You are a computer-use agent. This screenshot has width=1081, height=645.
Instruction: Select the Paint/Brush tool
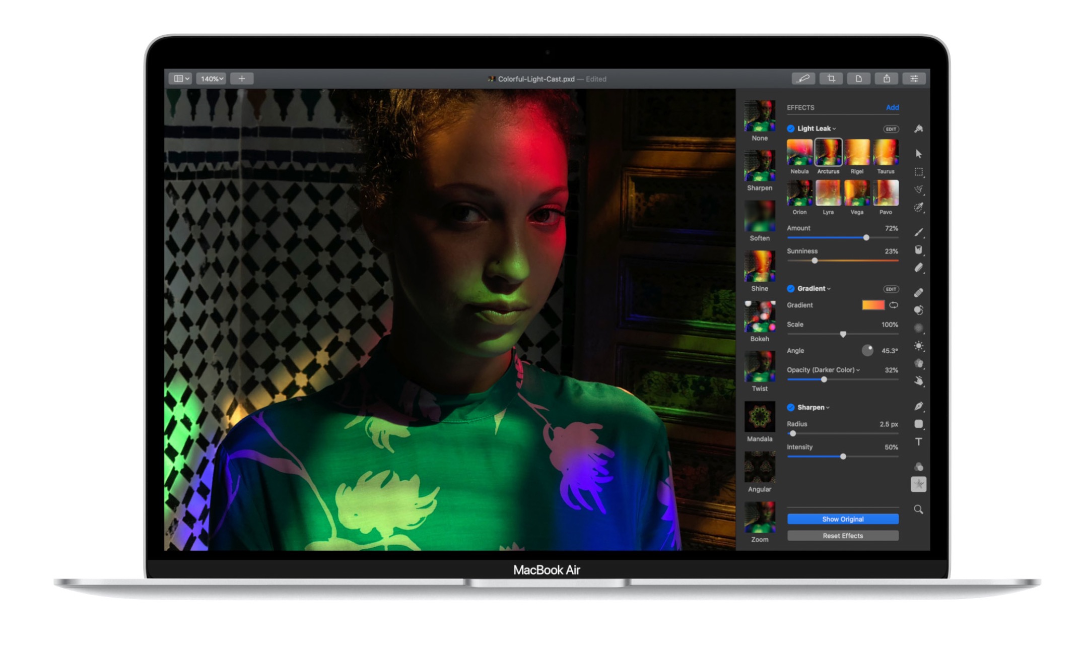pos(921,230)
